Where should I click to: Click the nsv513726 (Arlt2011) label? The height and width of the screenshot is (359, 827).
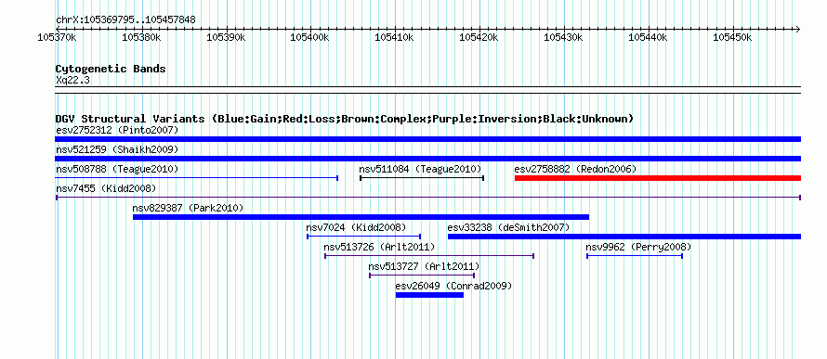[379, 247]
